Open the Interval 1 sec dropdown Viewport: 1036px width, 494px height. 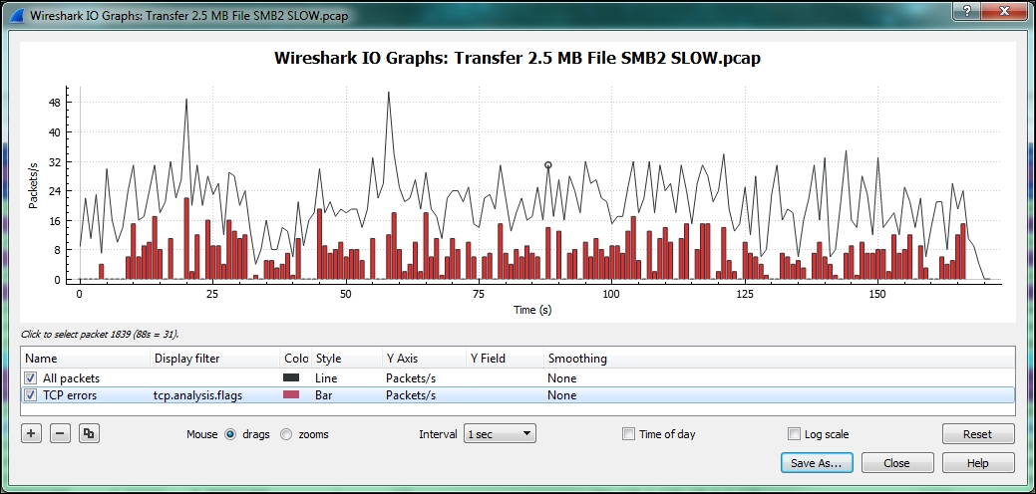point(500,434)
